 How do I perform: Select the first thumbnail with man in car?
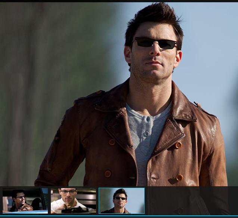tap(25, 200)
